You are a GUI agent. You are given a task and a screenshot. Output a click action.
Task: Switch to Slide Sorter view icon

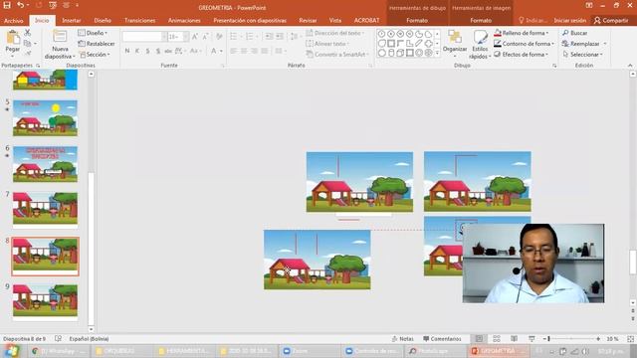pyautogui.click(x=497, y=338)
